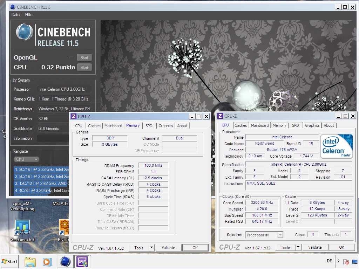Open the Geekbench 3 desktop shortcut
Viewport: 359px width, 269px height.
point(22,230)
